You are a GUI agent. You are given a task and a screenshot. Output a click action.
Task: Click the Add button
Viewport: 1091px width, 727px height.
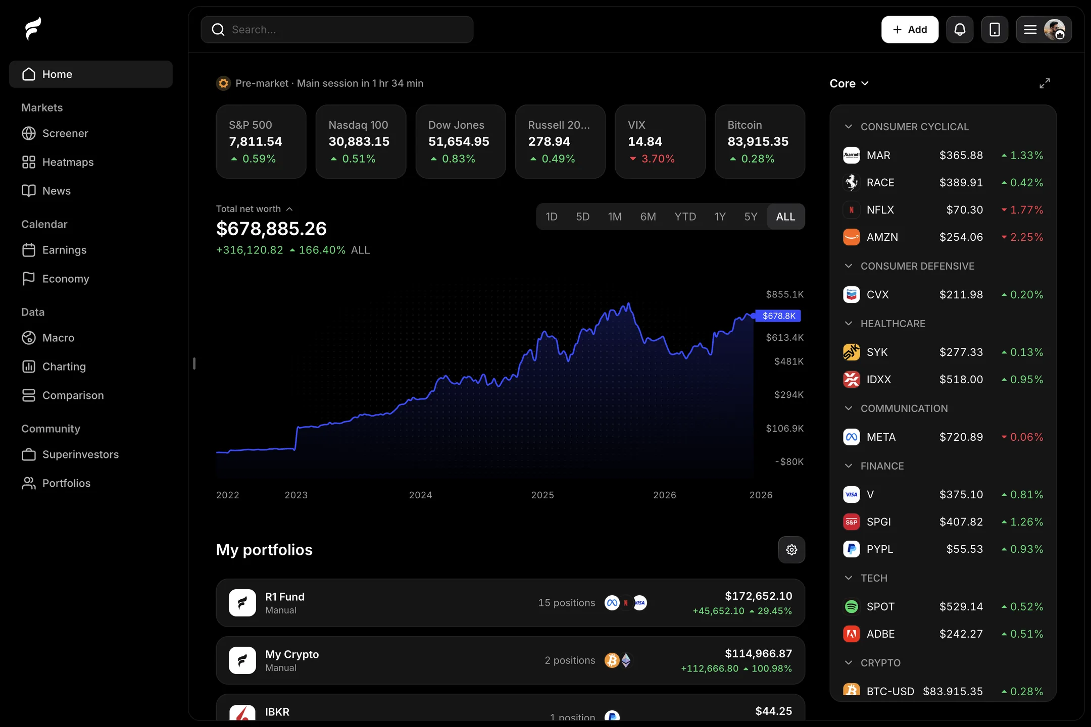tap(910, 30)
